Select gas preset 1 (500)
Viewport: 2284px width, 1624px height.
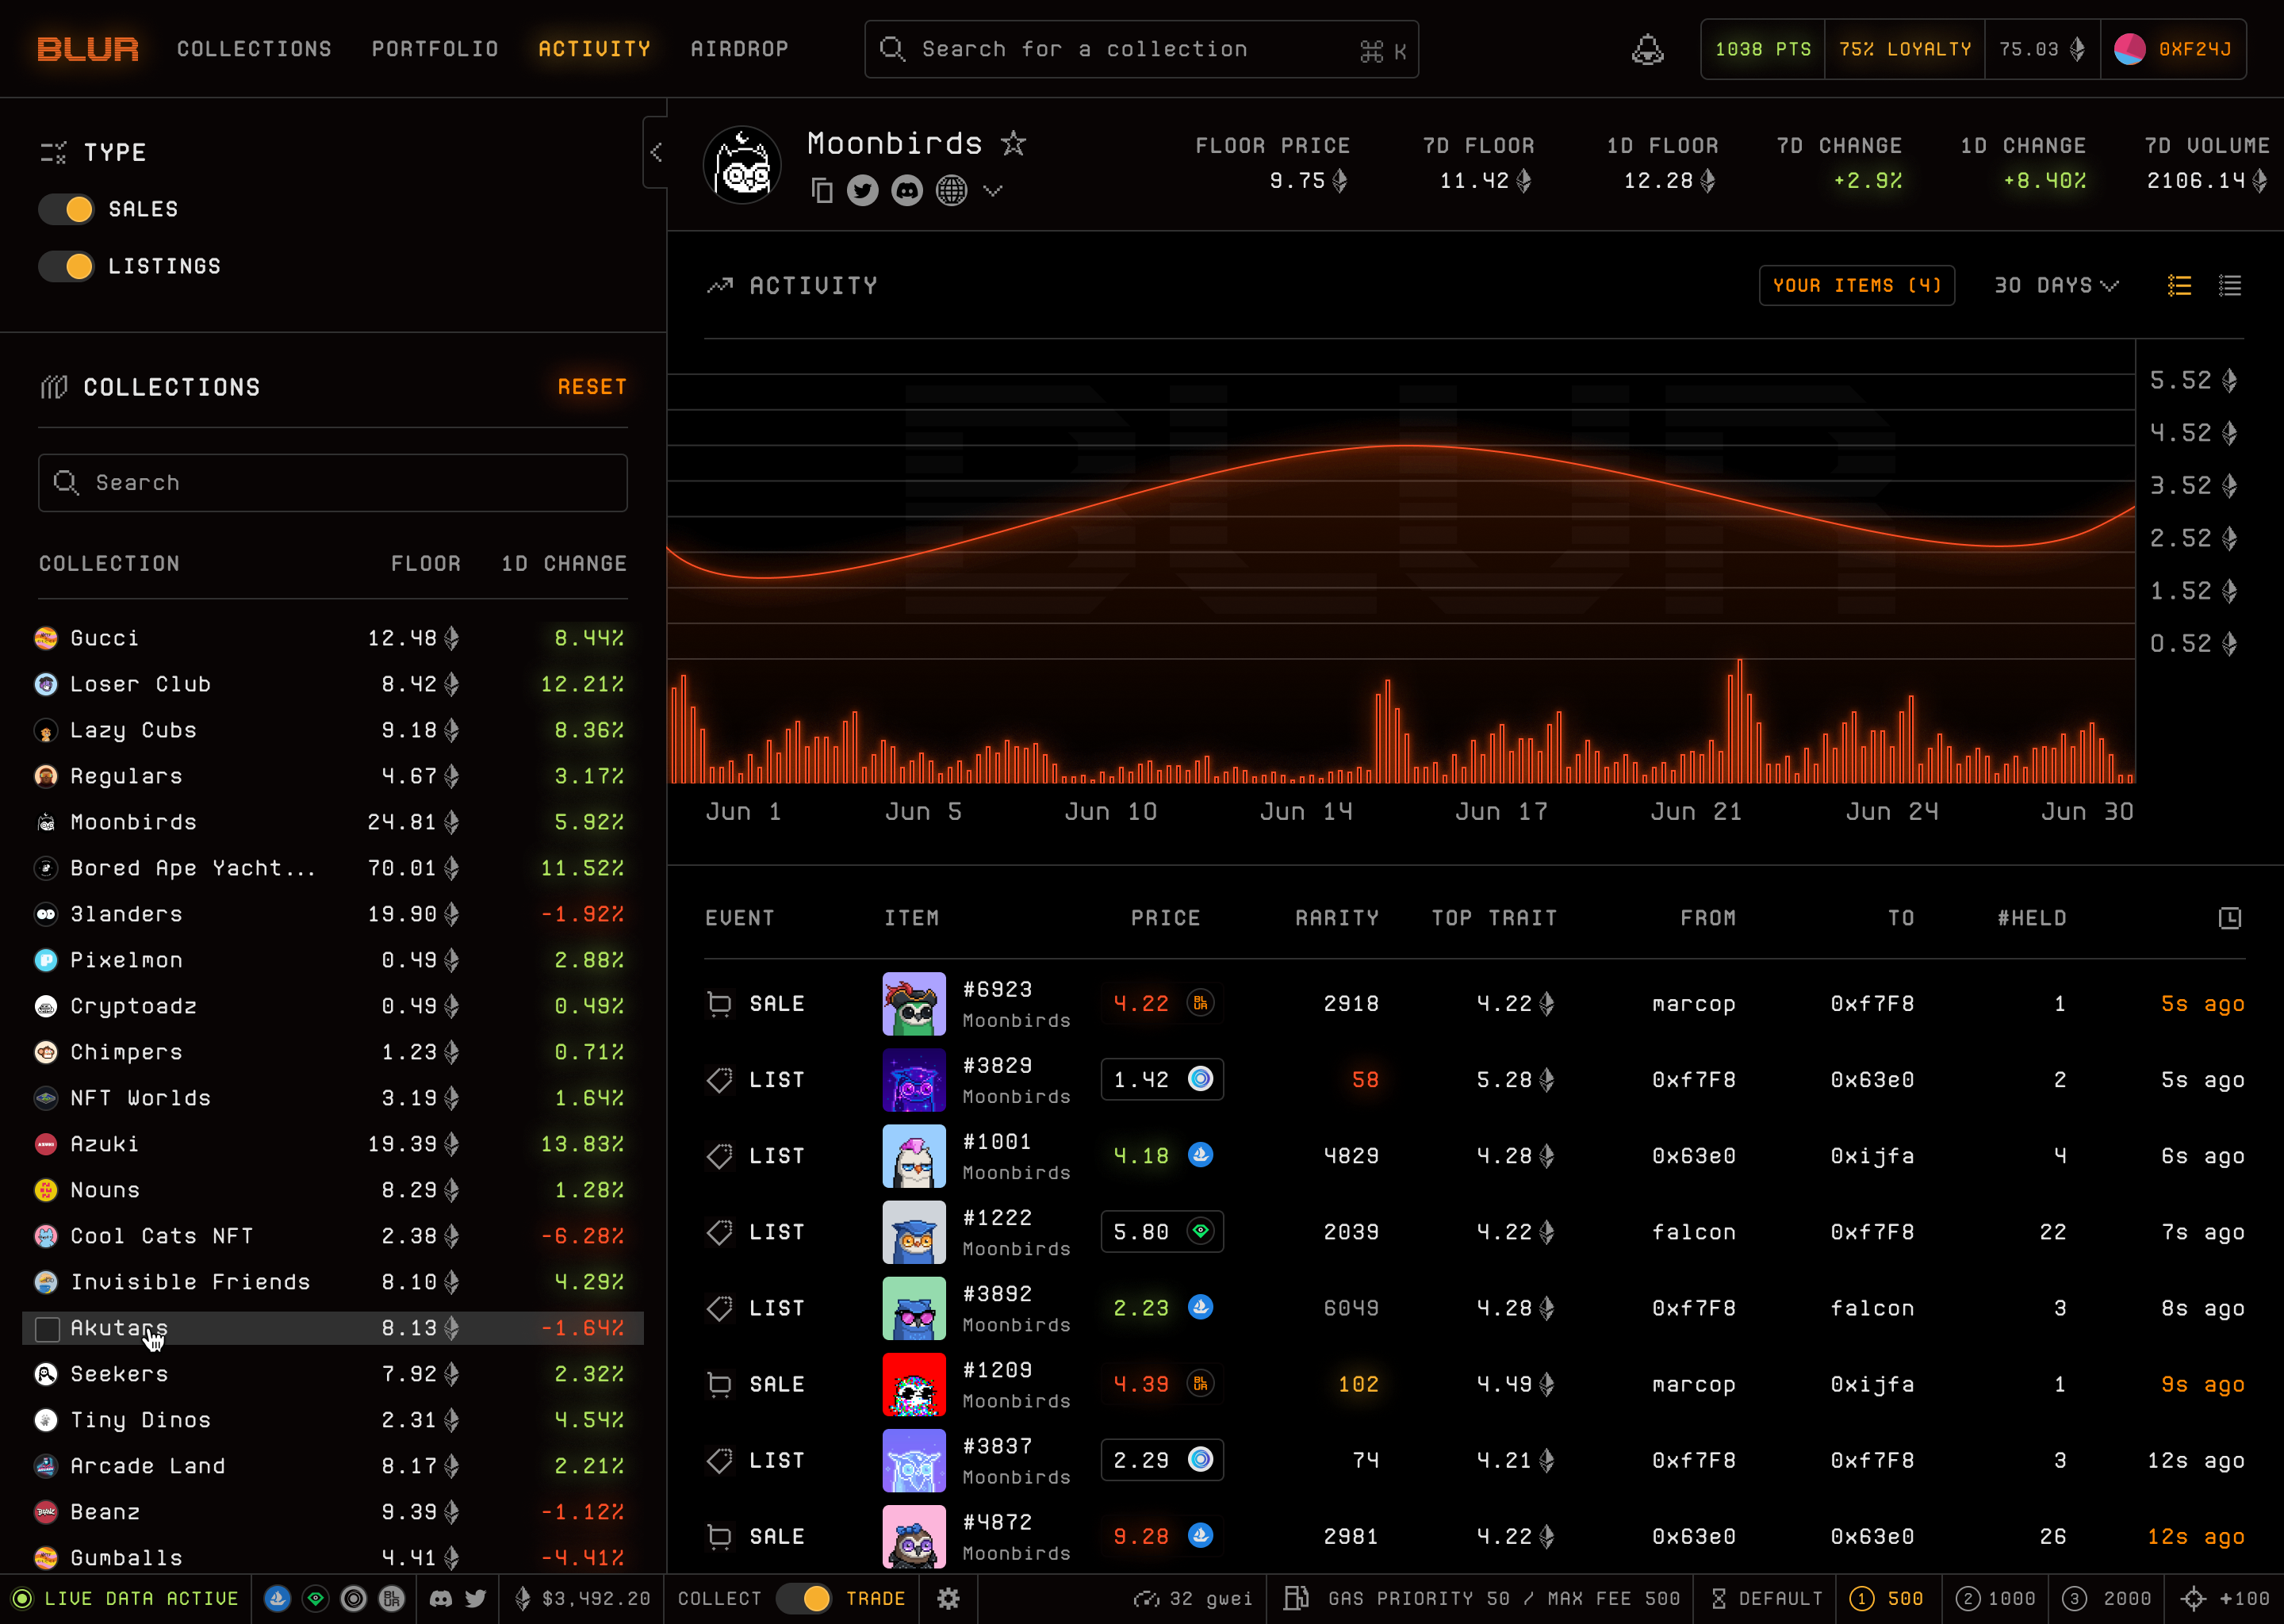(x=1887, y=1598)
